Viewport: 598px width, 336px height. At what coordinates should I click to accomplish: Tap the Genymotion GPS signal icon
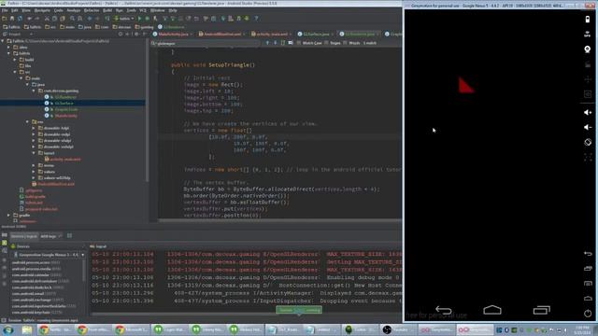pos(588,35)
